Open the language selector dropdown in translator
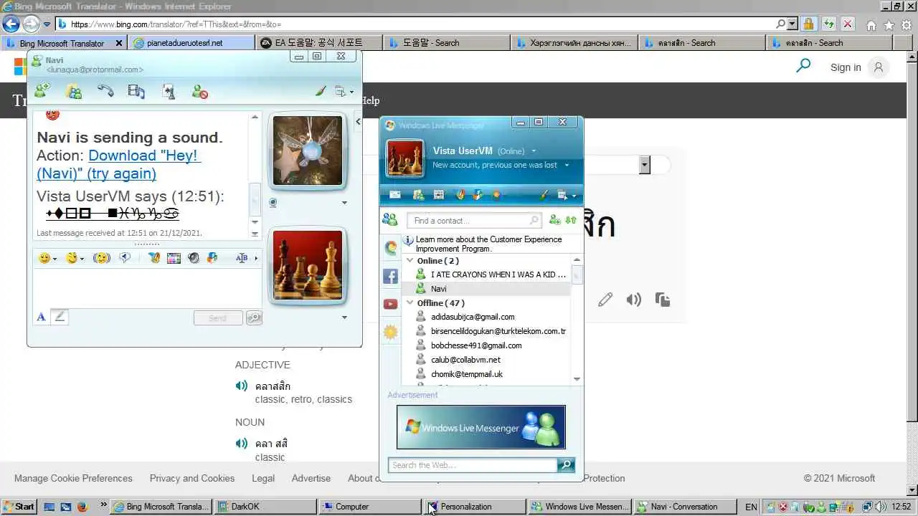The image size is (918, 516). pyautogui.click(x=645, y=166)
